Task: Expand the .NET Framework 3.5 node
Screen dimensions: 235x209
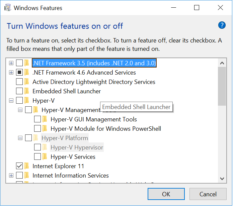Action: pos(11,63)
